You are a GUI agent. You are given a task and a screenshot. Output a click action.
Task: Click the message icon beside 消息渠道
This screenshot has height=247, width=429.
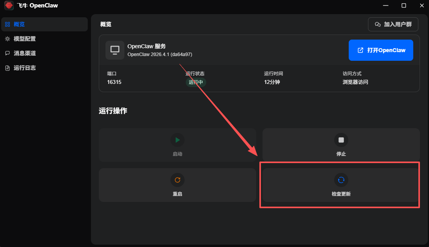(x=7, y=53)
